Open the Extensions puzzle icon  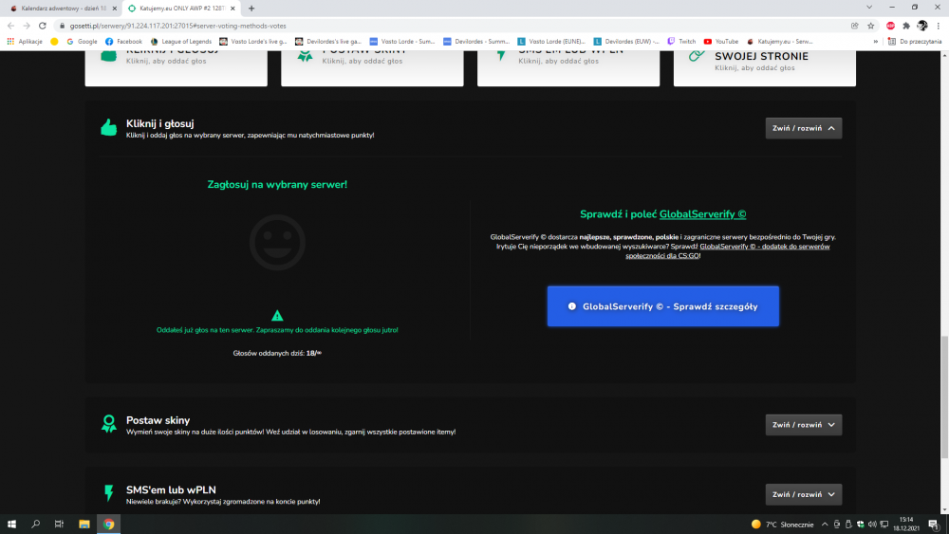(x=906, y=26)
